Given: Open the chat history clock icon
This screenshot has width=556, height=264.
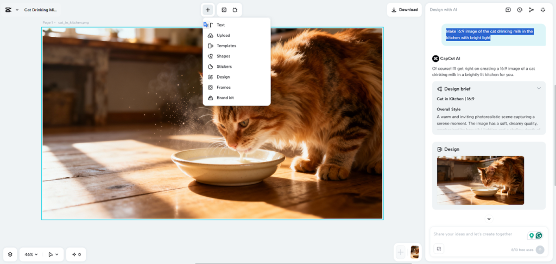Looking at the screenshot, I should [520, 10].
